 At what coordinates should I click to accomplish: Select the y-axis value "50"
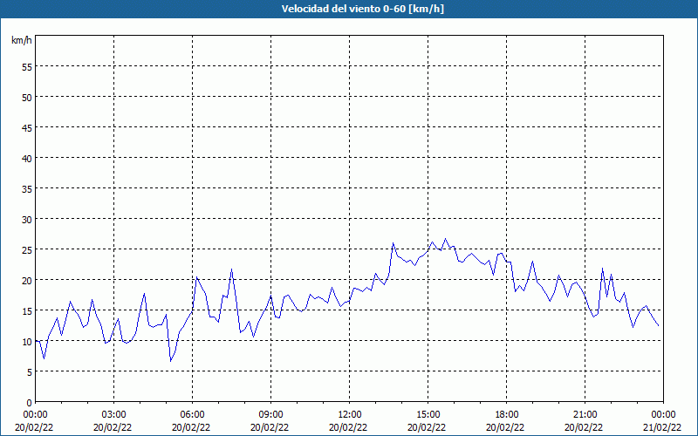tap(27, 98)
